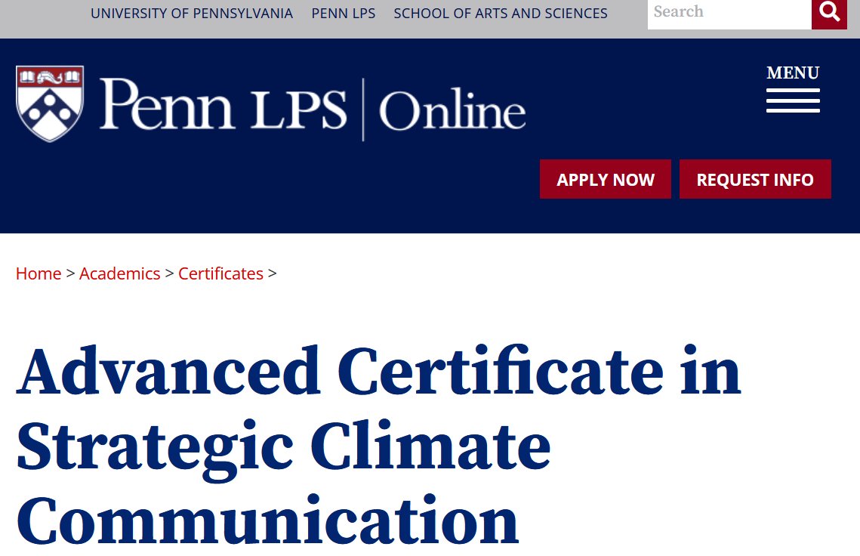Open the hamburger MENU icon
The image size is (860, 556).
[793, 100]
